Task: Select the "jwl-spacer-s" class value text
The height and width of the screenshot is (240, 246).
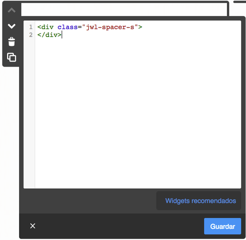Action: pos(110,27)
